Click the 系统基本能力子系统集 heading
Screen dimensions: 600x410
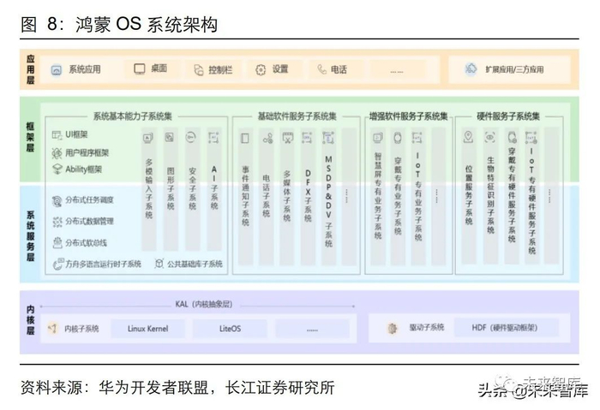[x=132, y=116]
